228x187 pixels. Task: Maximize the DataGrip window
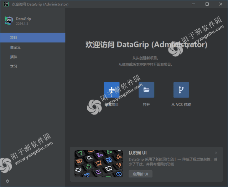pyautogui.click(x=207, y=4)
